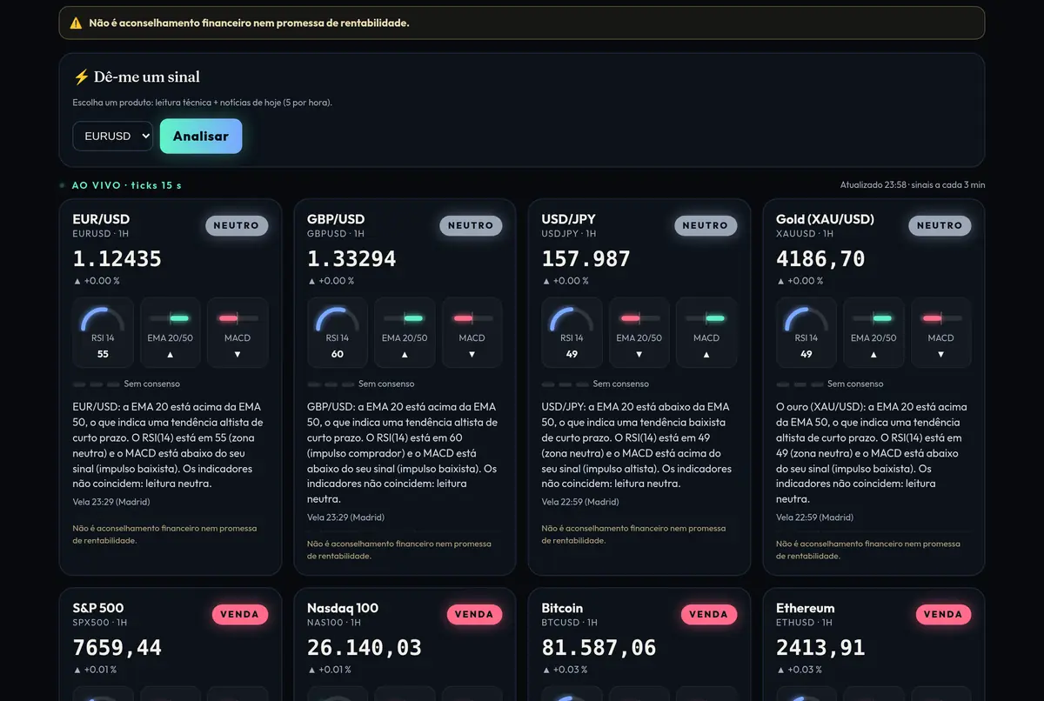
Task: Click the Analisar button
Action: pyautogui.click(x=201, y=136)
